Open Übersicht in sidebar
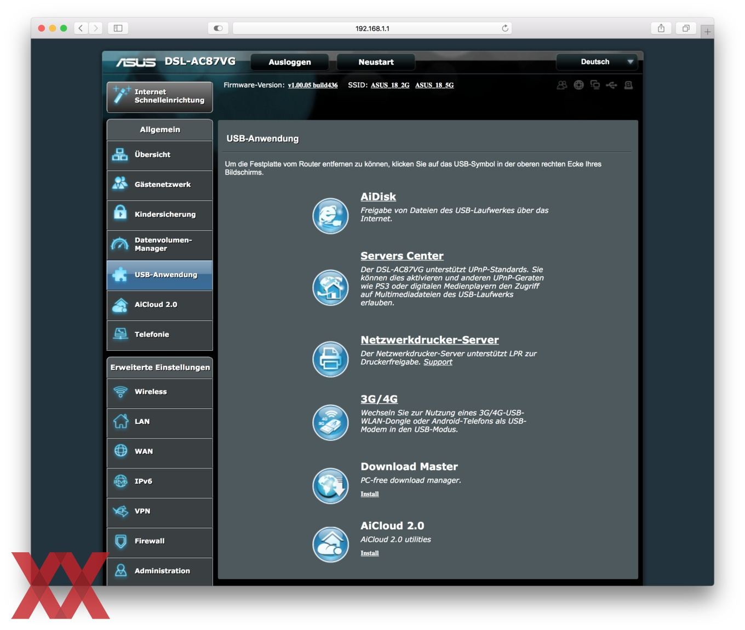The height and width of the screenshot is (630, 745). [x=159, y=155]
